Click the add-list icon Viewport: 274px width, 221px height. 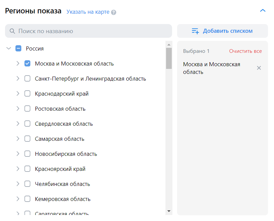(x=195, y=31)
